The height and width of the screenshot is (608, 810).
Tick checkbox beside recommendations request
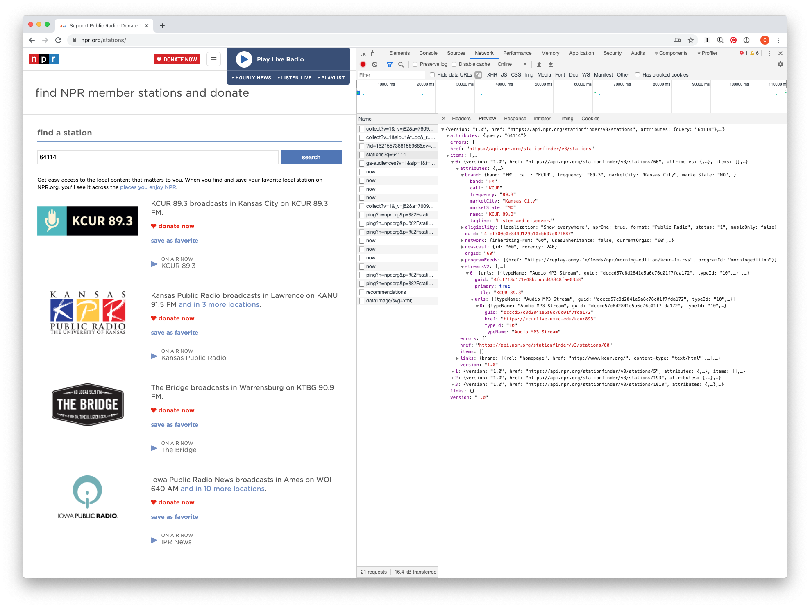pos(362,292)
